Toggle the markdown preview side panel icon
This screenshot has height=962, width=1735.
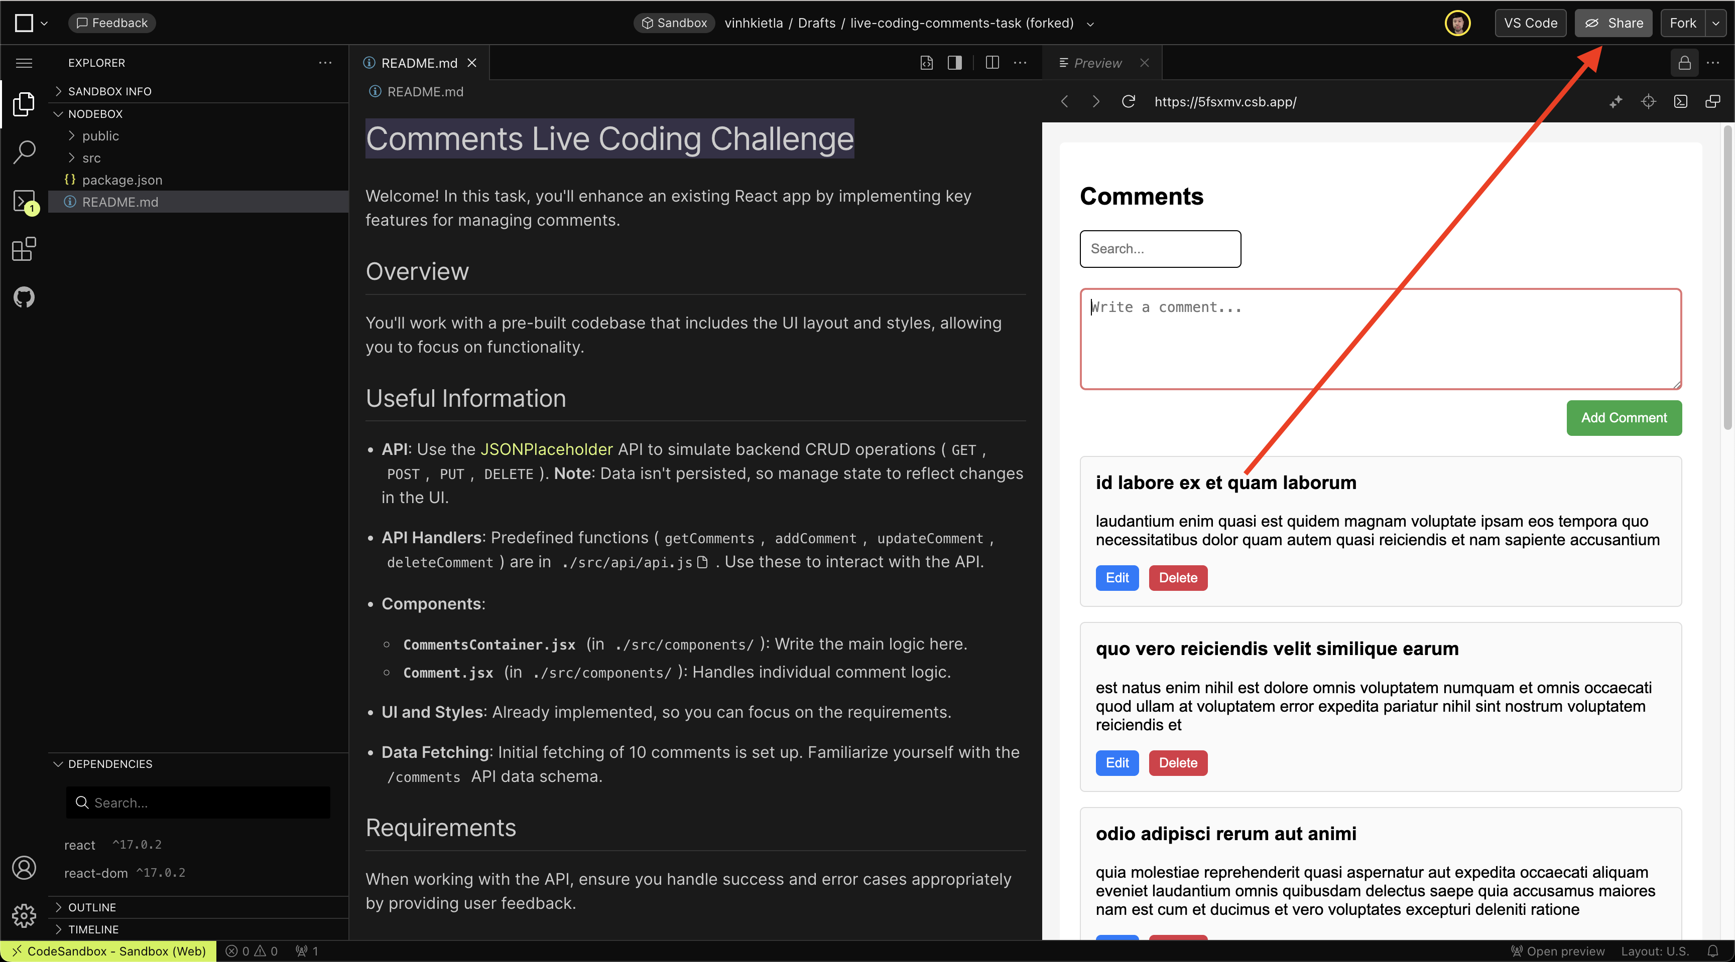[954, 63]
